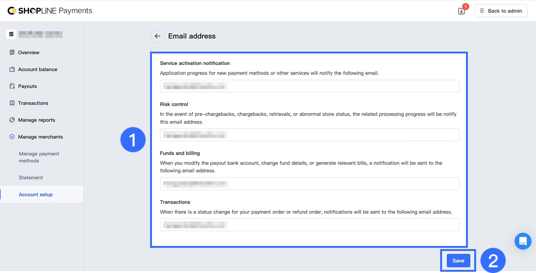Open the Payouts page
Image resolution: width=536 pixels, height=273 pixels.
tap(27, 86)
